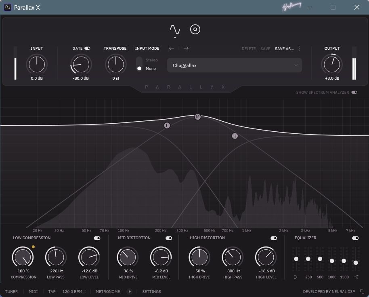
Task: Open the three-dot preset options menu
Action: coord(299,48)
